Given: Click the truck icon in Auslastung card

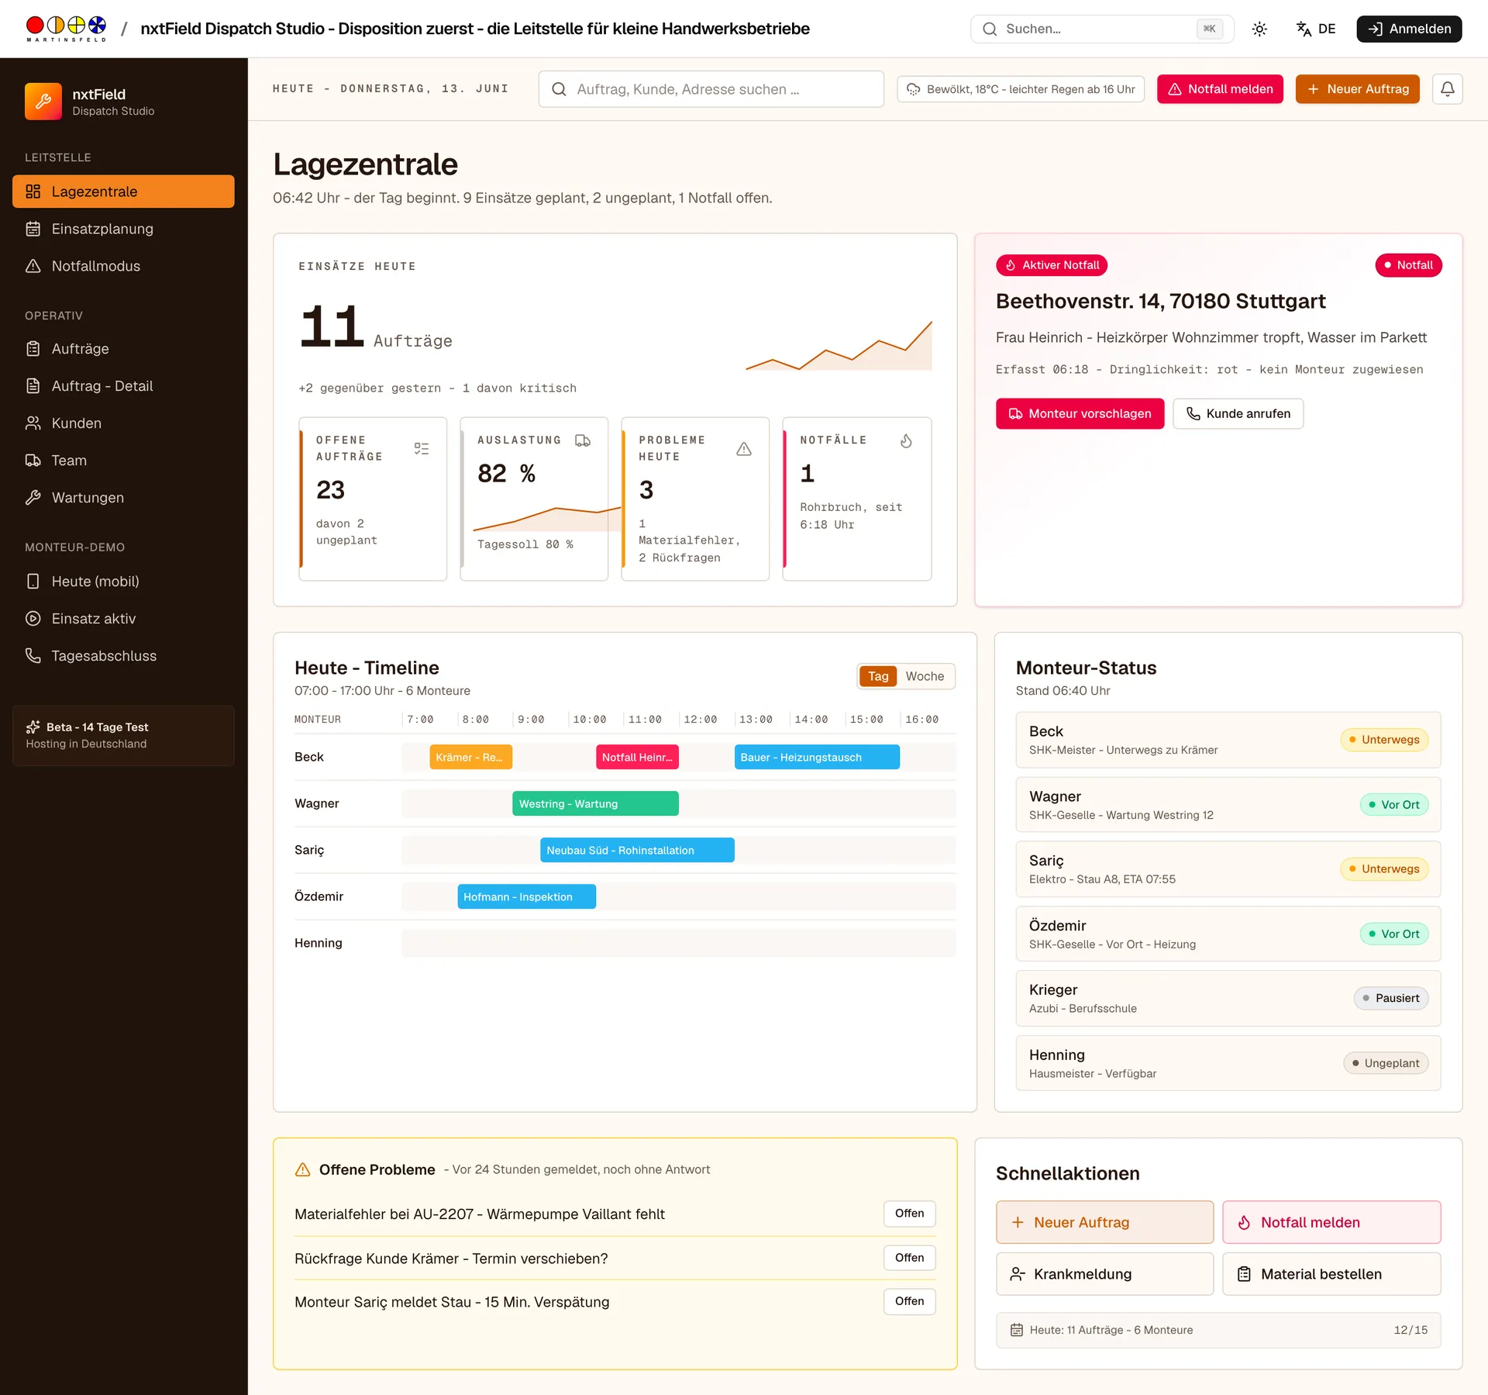Looking at the screenshot, I should click(583, 440).
